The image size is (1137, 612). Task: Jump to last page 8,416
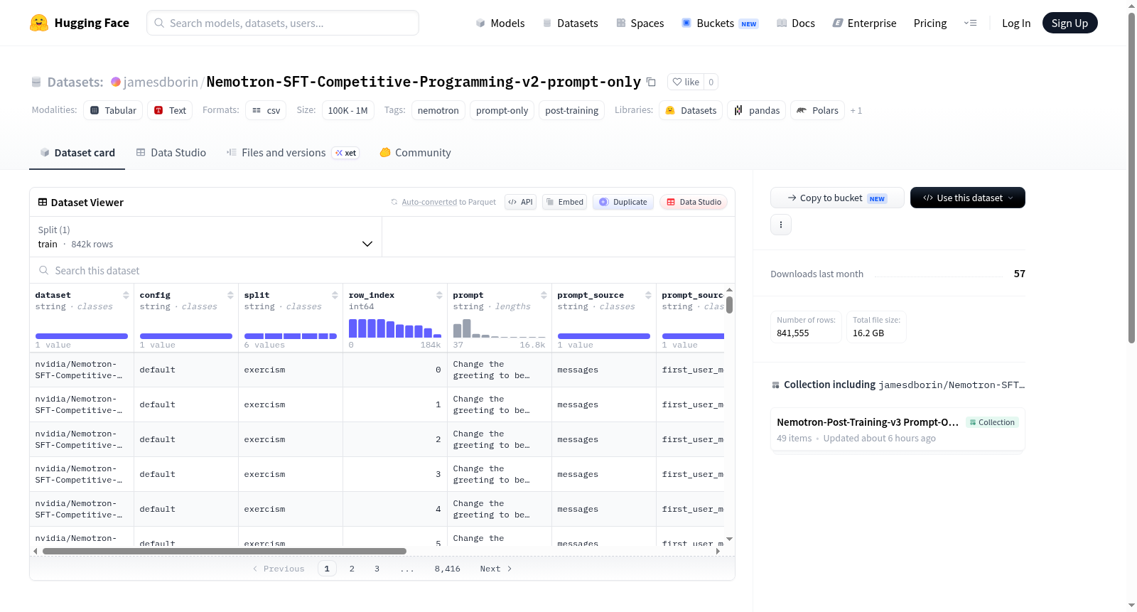(448, 569)
